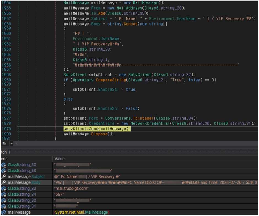This screenshot has width=259, height=216.
Task: Click the "else" keyword on line 1973
Action: [68, 99]
